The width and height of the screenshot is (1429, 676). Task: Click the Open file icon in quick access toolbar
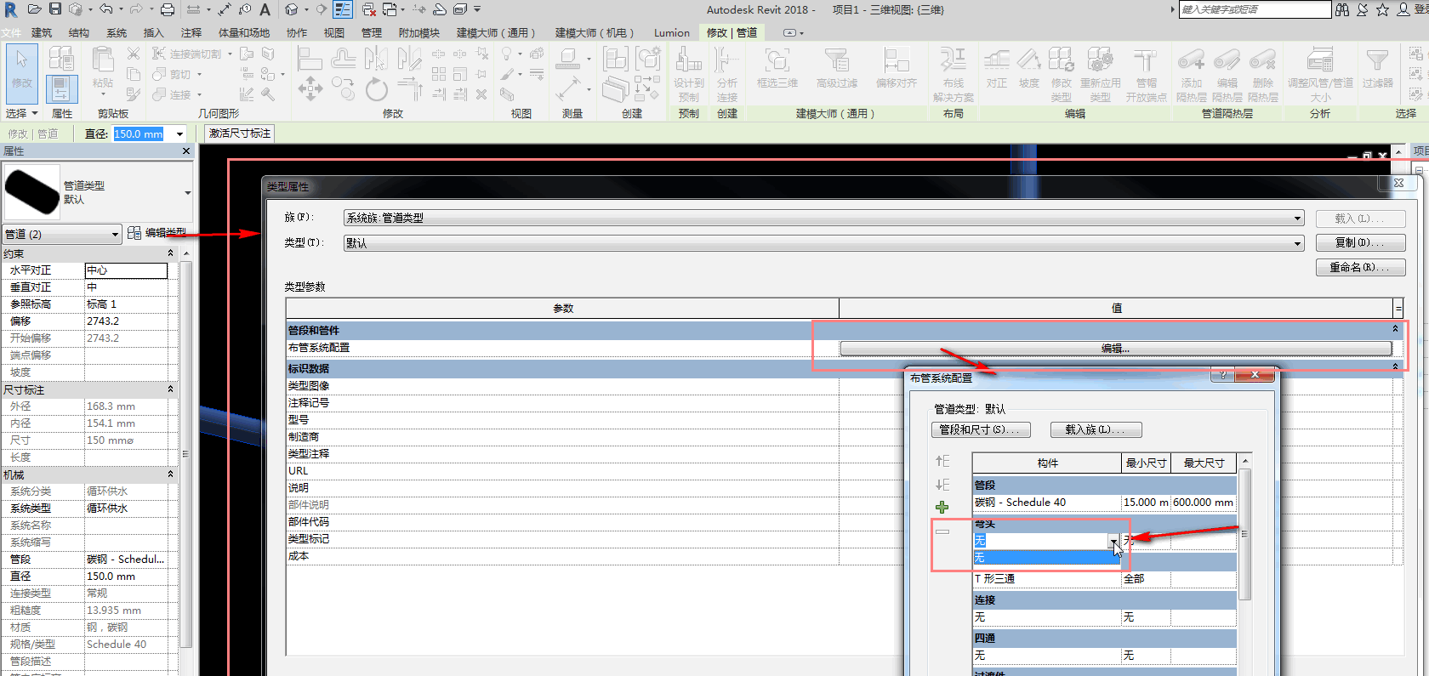pyautogui.click(x=34, y=9)
